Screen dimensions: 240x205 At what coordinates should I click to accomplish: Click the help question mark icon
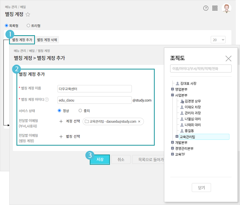(206, 8)
